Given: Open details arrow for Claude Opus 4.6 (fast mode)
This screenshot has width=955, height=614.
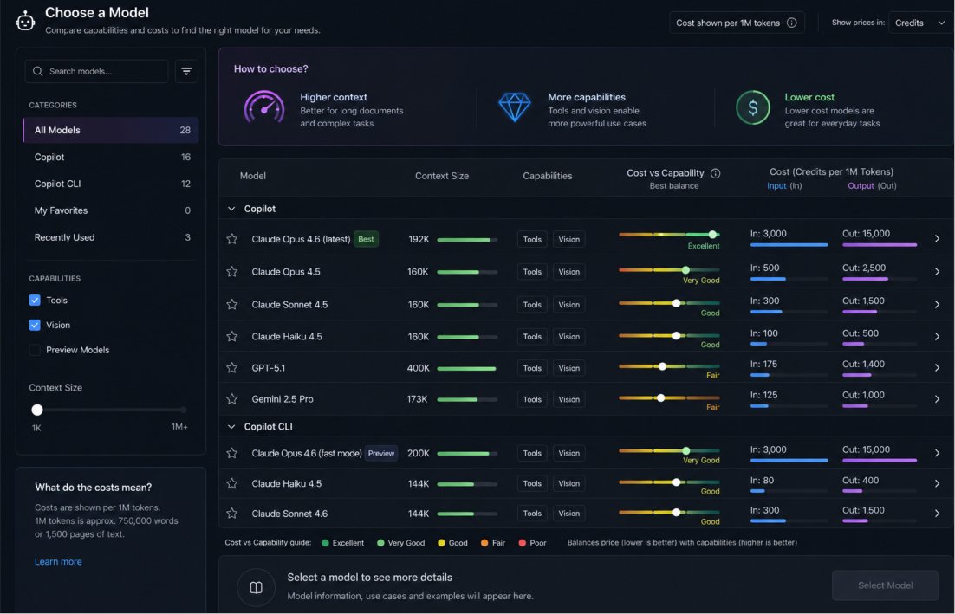Looking at the screenshot, I should point(937,453).
